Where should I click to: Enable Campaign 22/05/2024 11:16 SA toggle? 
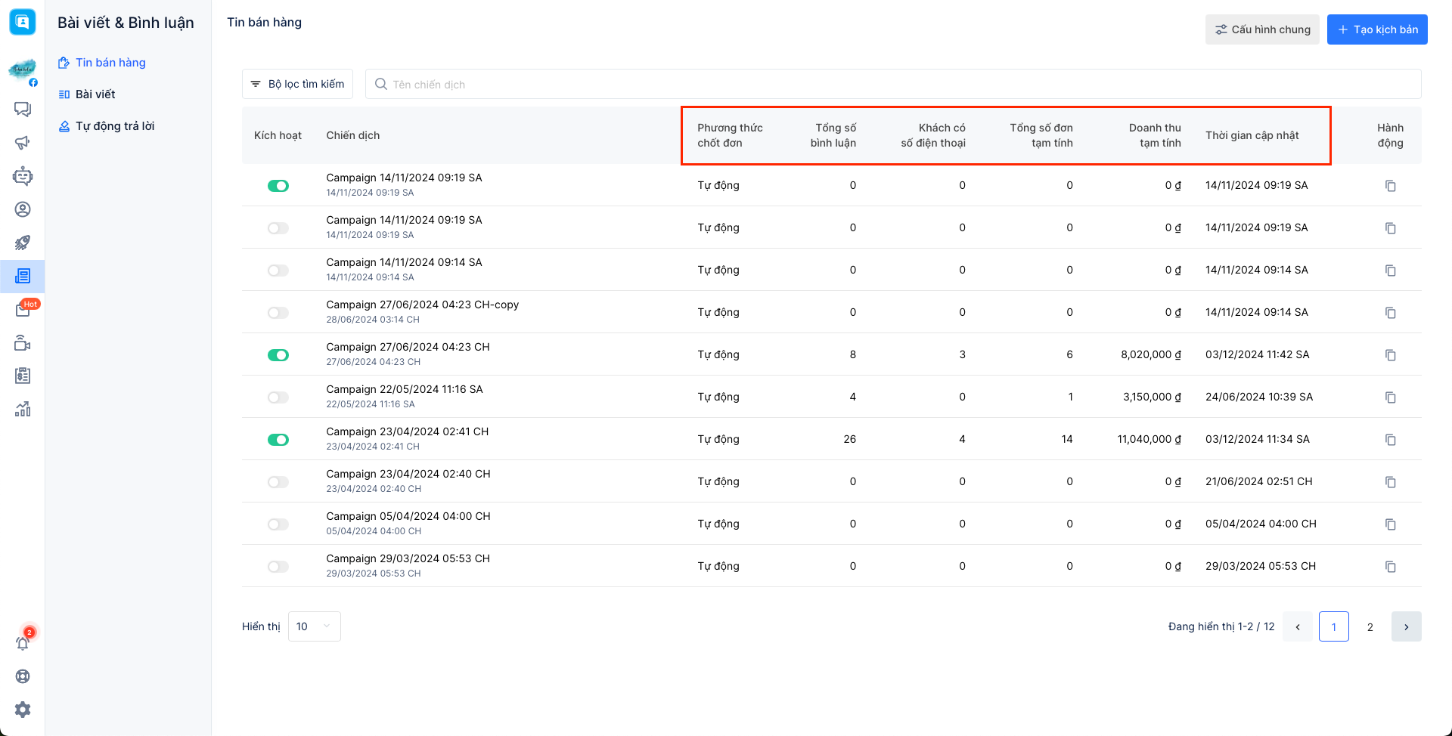278,397
